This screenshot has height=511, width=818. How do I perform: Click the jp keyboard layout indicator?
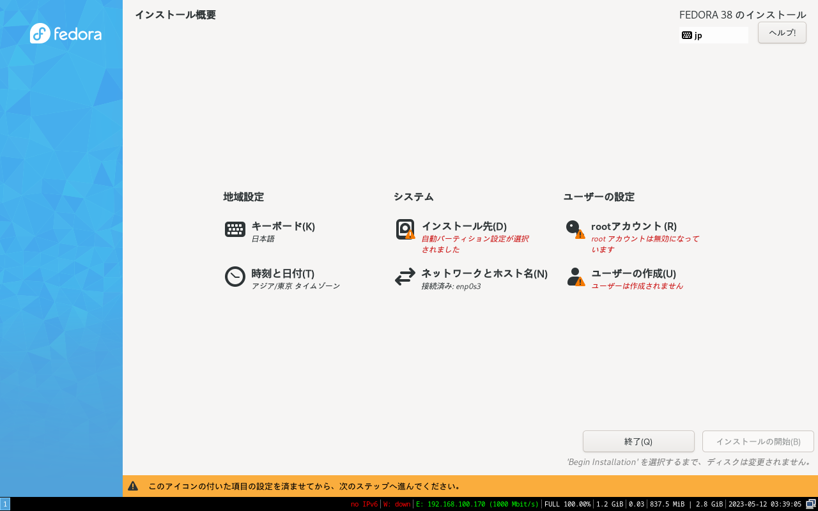point(713,35)
